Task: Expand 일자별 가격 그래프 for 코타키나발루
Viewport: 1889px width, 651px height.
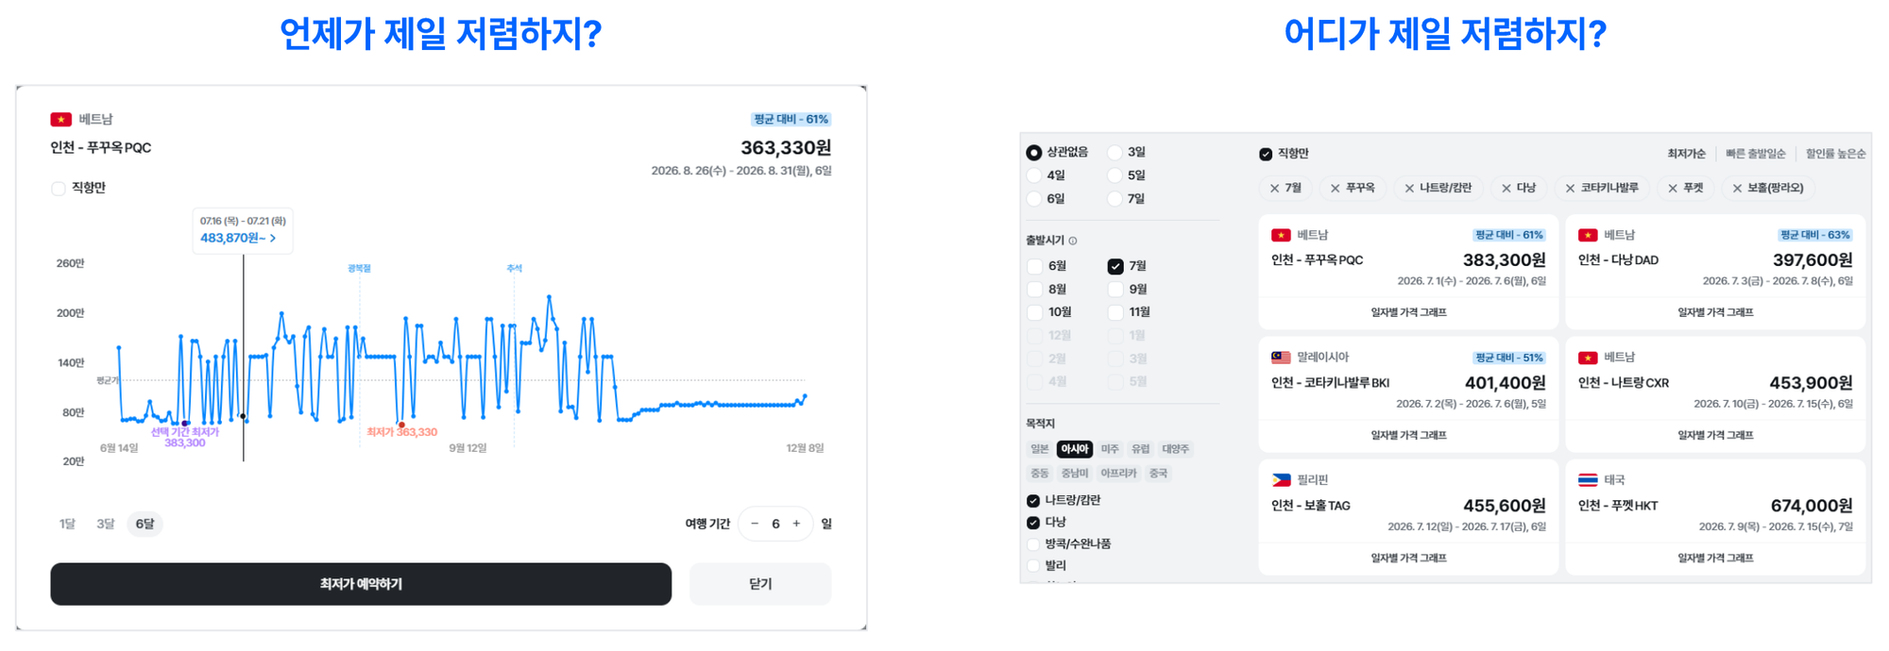Action: pyautogui.click(x=1408, y=435)
